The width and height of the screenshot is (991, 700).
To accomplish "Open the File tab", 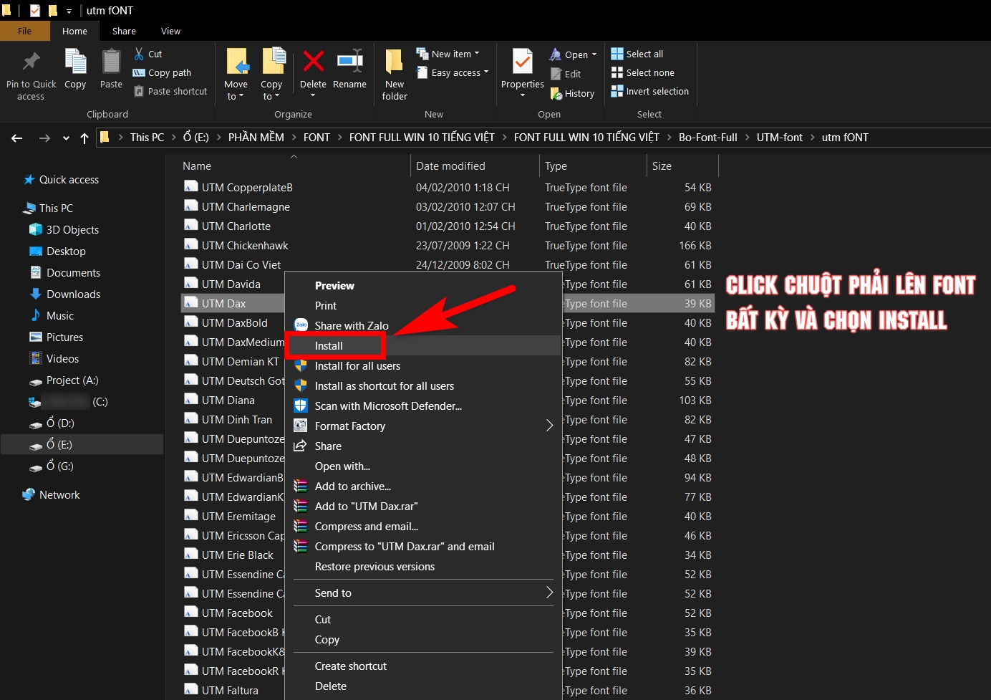I will pyautogui.click(x=25, y=31).
